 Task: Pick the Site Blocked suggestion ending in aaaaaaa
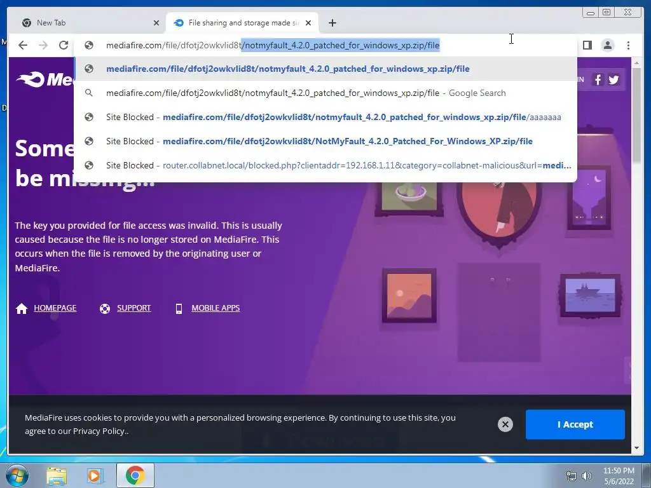325,117
